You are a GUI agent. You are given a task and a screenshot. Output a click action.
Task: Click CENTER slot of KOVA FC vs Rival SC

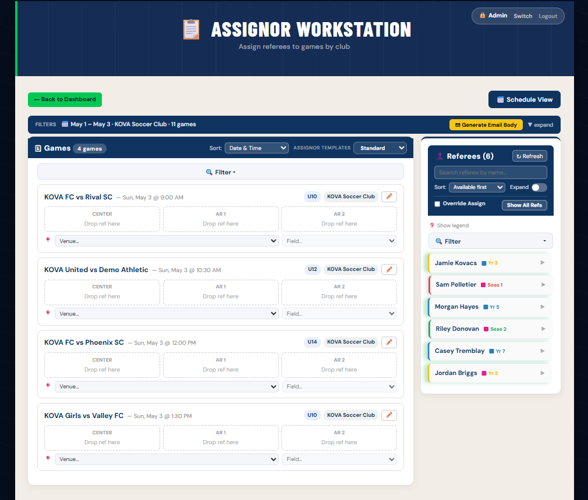click(x=102, y=219)
